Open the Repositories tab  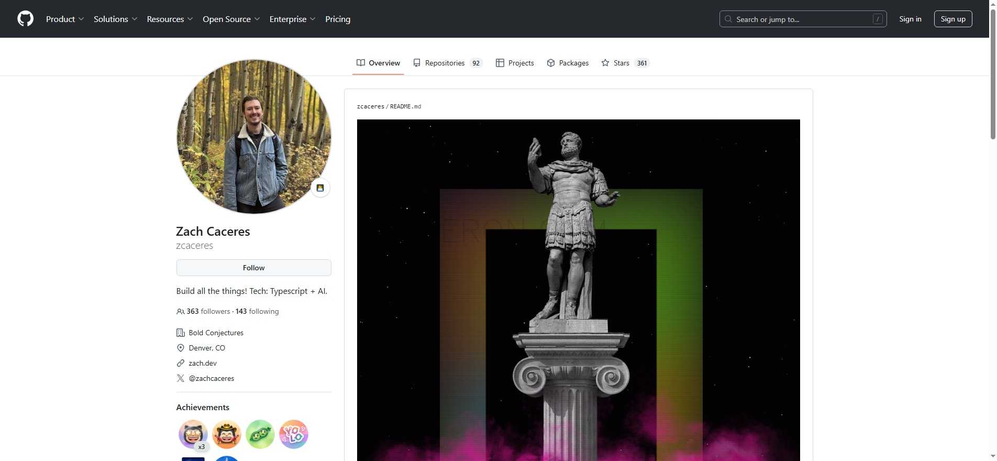click(447, 63)
